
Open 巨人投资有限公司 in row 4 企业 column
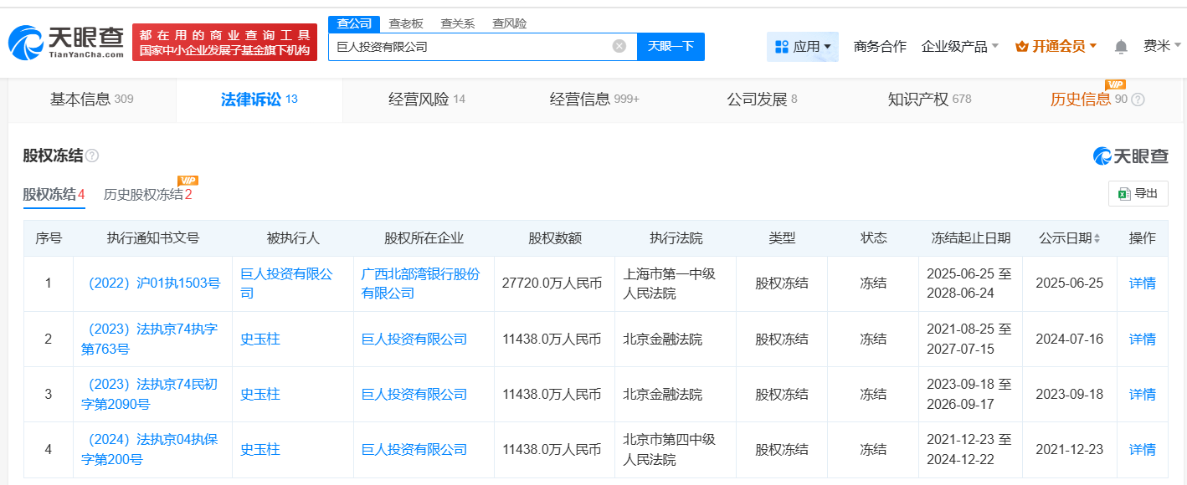tap(414, 449)
